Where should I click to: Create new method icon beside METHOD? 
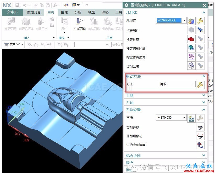[191, 118]
